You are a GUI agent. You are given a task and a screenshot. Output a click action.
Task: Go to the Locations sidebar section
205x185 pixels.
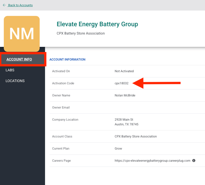click(x=15, y=81)
